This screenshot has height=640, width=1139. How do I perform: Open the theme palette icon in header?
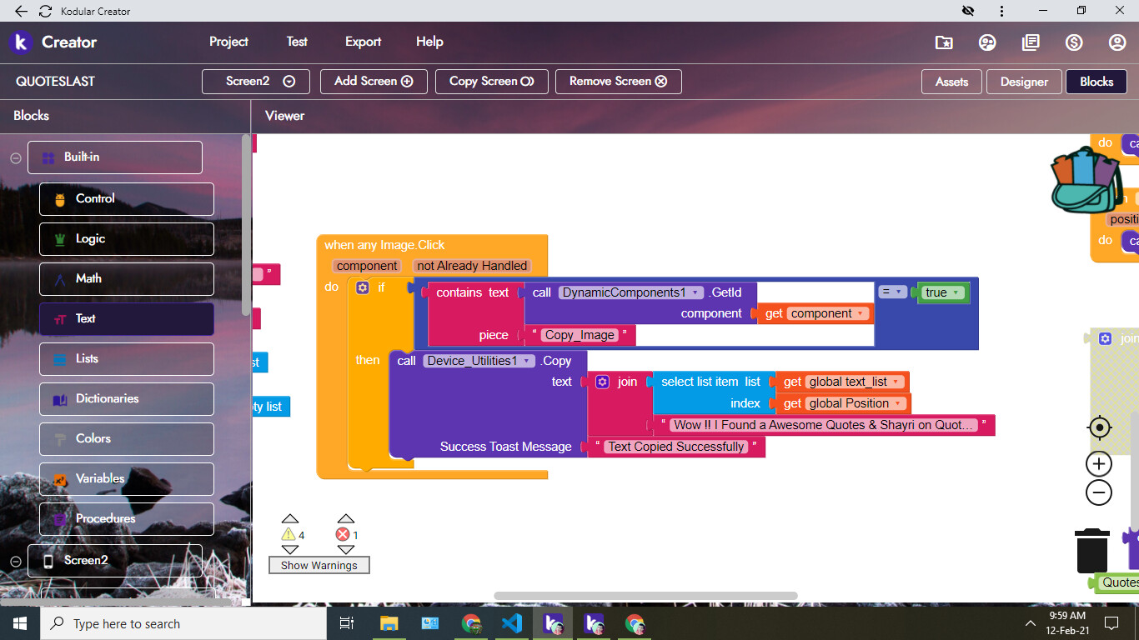(x=987, y=42)
